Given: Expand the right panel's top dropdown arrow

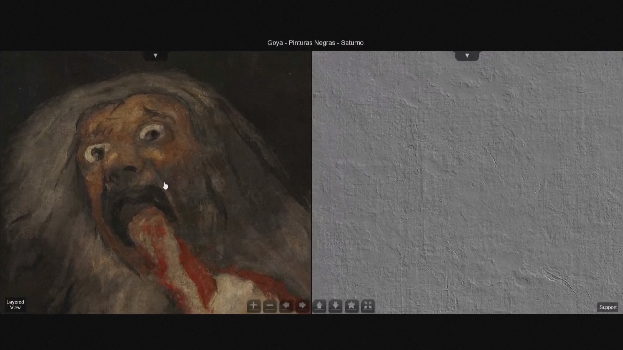Looking at the screenshot, I should [x=467, y=56].
